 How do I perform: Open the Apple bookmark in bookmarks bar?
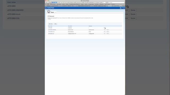82,4
